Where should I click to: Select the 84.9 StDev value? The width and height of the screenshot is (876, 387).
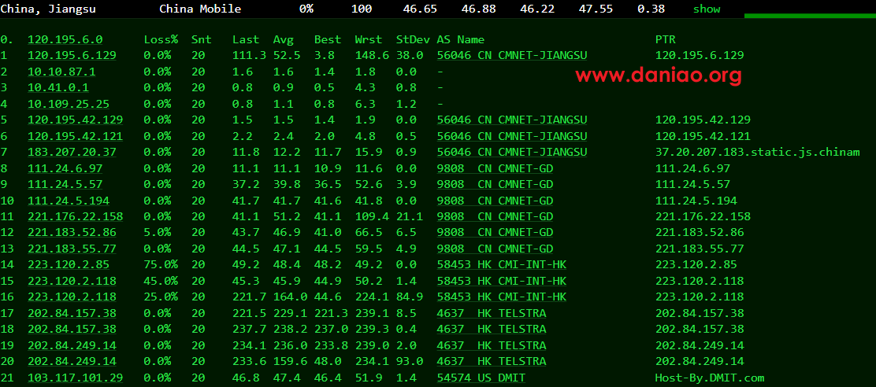tap(410, 297)
